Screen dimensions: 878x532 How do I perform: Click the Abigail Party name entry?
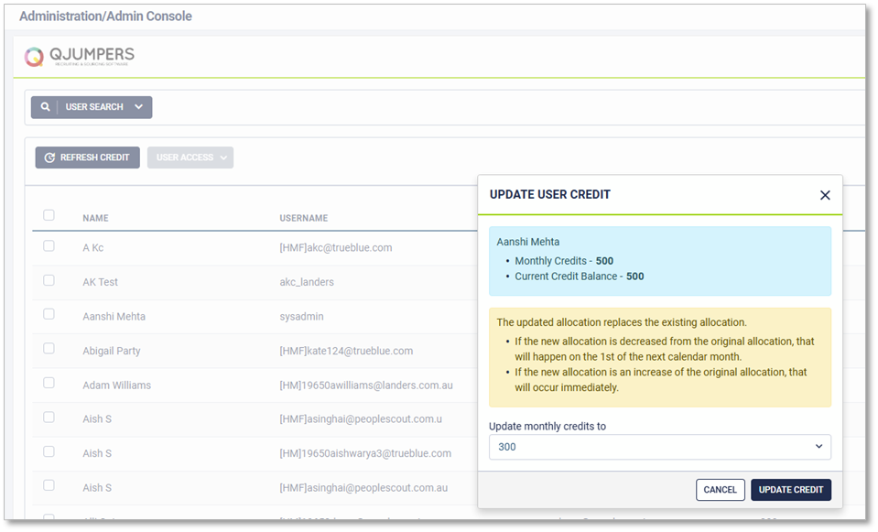tap(112, 351)
